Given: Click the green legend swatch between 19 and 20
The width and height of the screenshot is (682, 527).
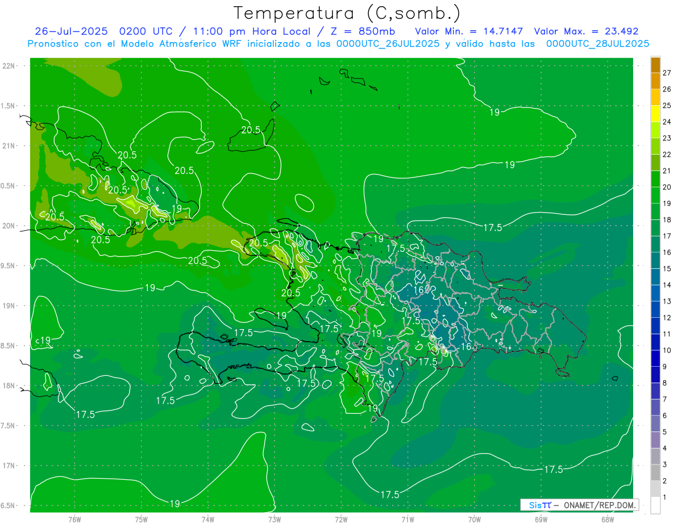Looking at the screenshot, I should 655,195.
